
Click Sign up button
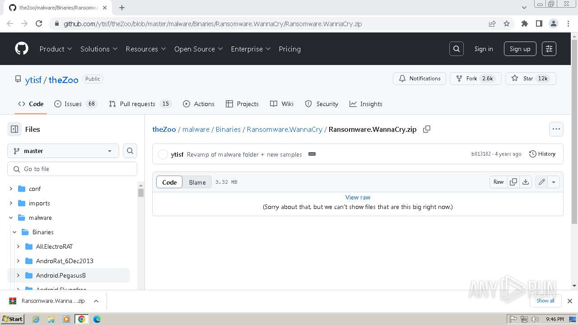520,49
